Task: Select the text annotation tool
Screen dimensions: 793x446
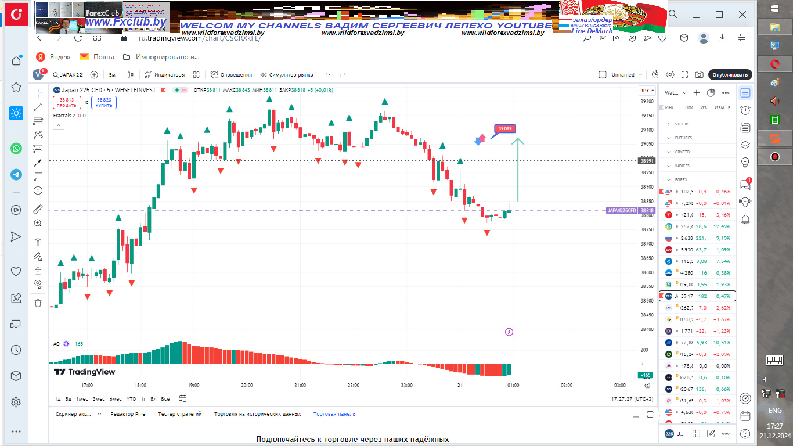Action: pyautogui.click(x=38, y=177)
